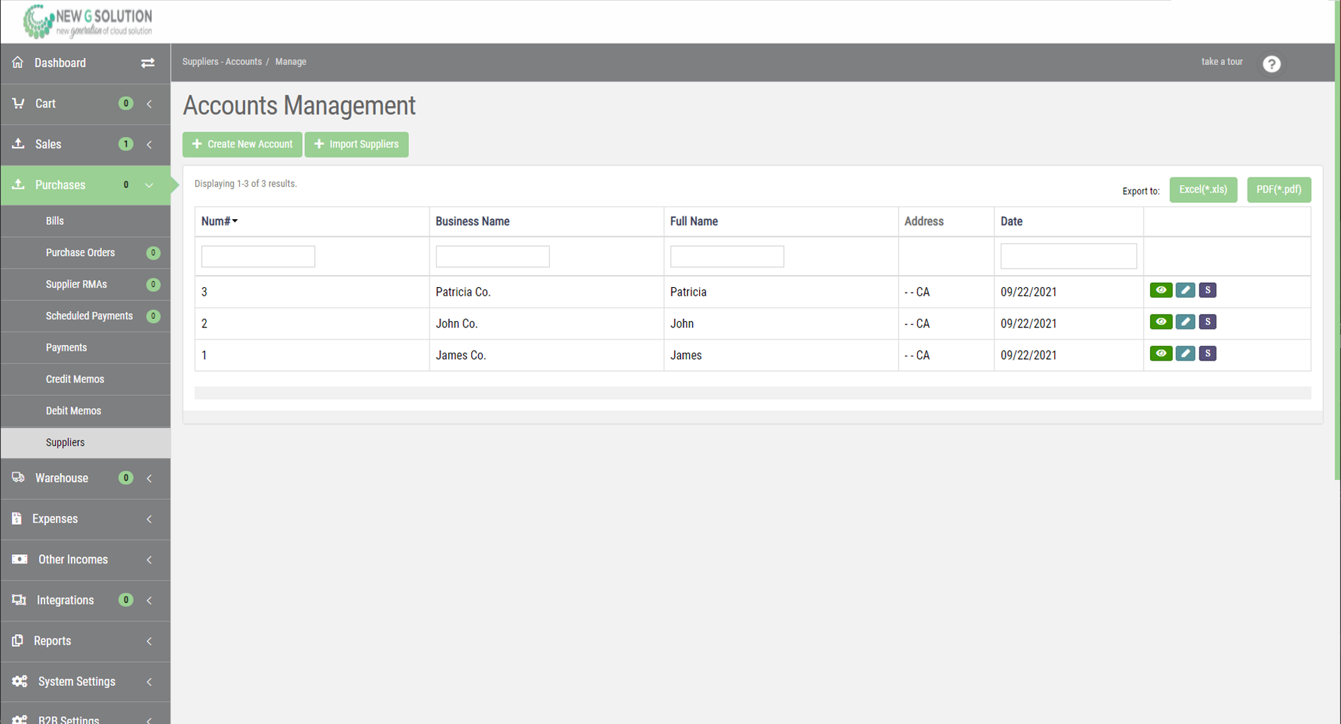Click the Sales count badge
This screenshot has height=724, width=1341.
click(x=126, y=144)
